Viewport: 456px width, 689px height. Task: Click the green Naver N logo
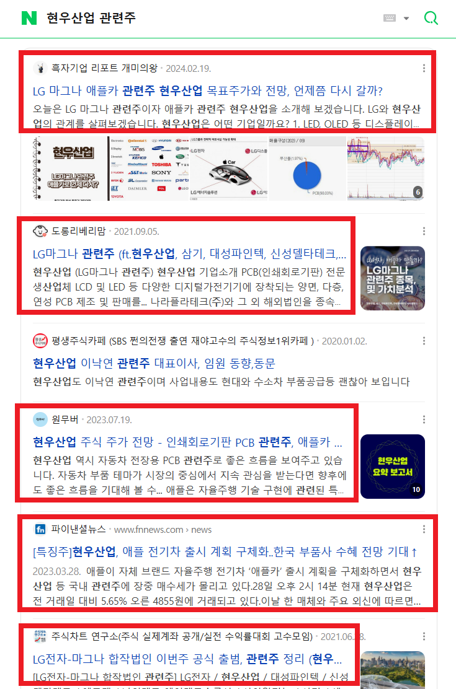[x=29, y=18]
